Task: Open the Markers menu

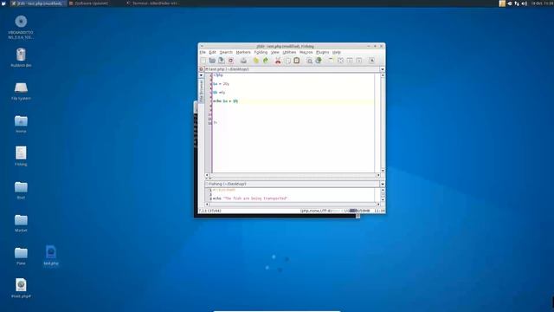Action: click(243, 52)
